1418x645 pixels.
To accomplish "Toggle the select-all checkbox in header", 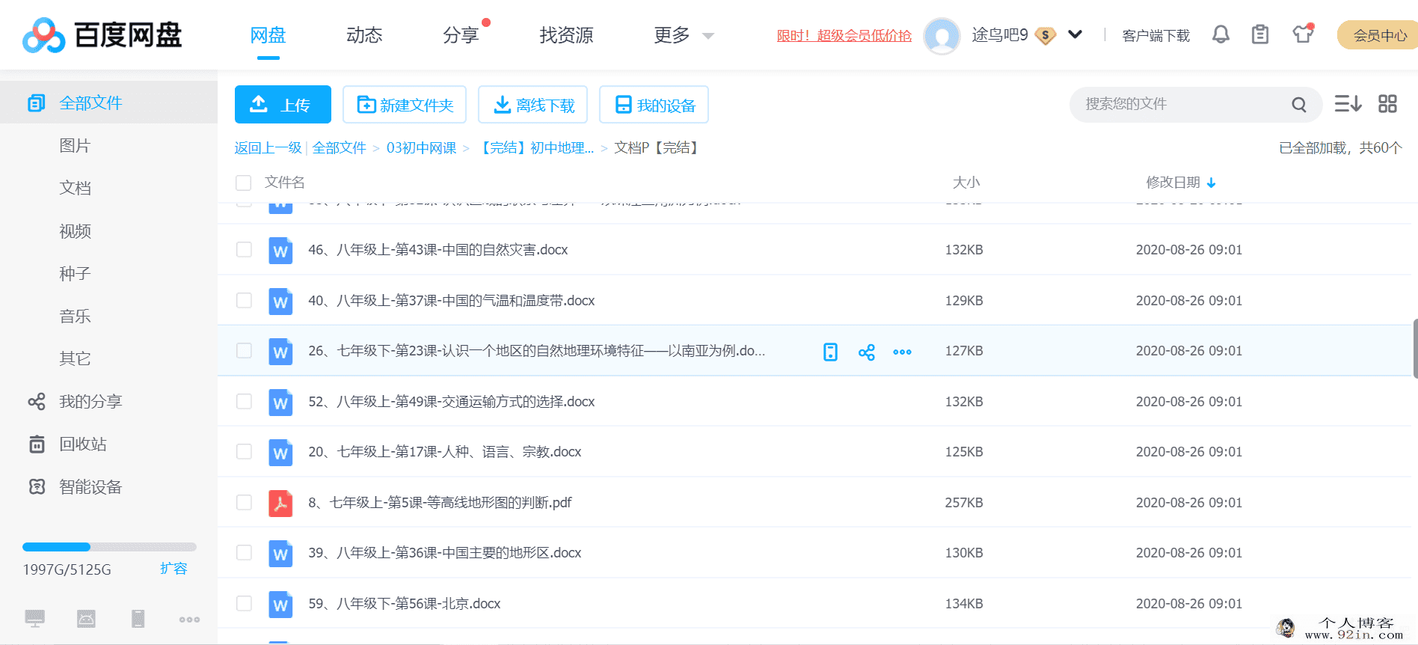I will click(x=243, y=183).
